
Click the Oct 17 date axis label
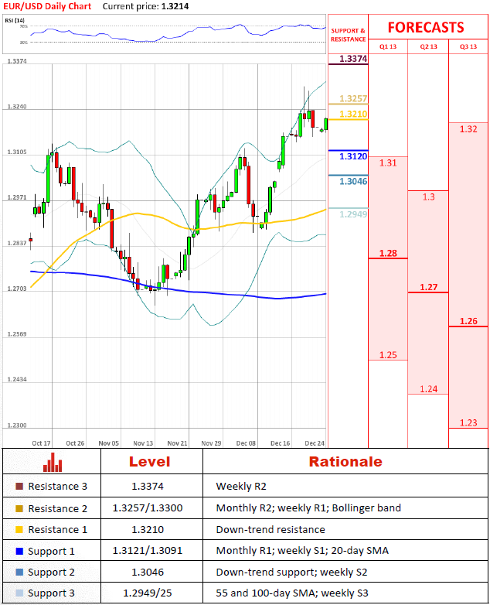[x=41, y=443]
